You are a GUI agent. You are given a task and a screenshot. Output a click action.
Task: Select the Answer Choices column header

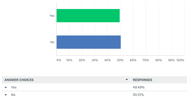click(x=19, y=80)
